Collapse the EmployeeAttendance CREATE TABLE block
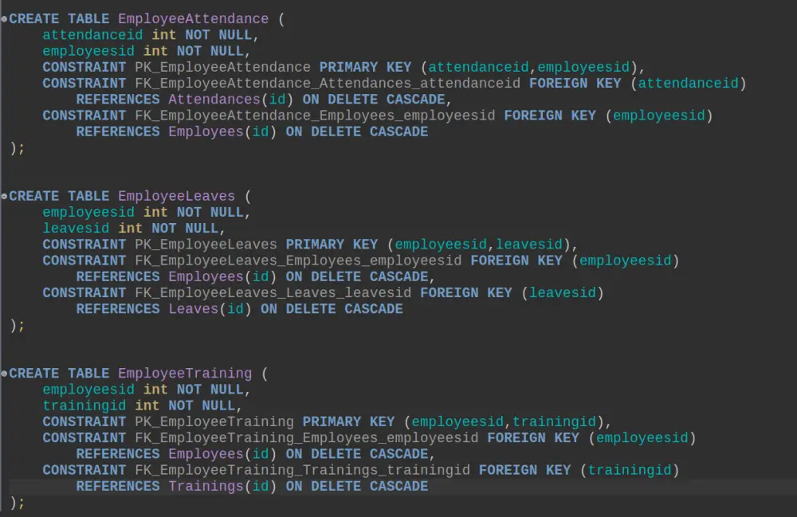This screenshot has height=517, width=797. (x=4, y=19)
